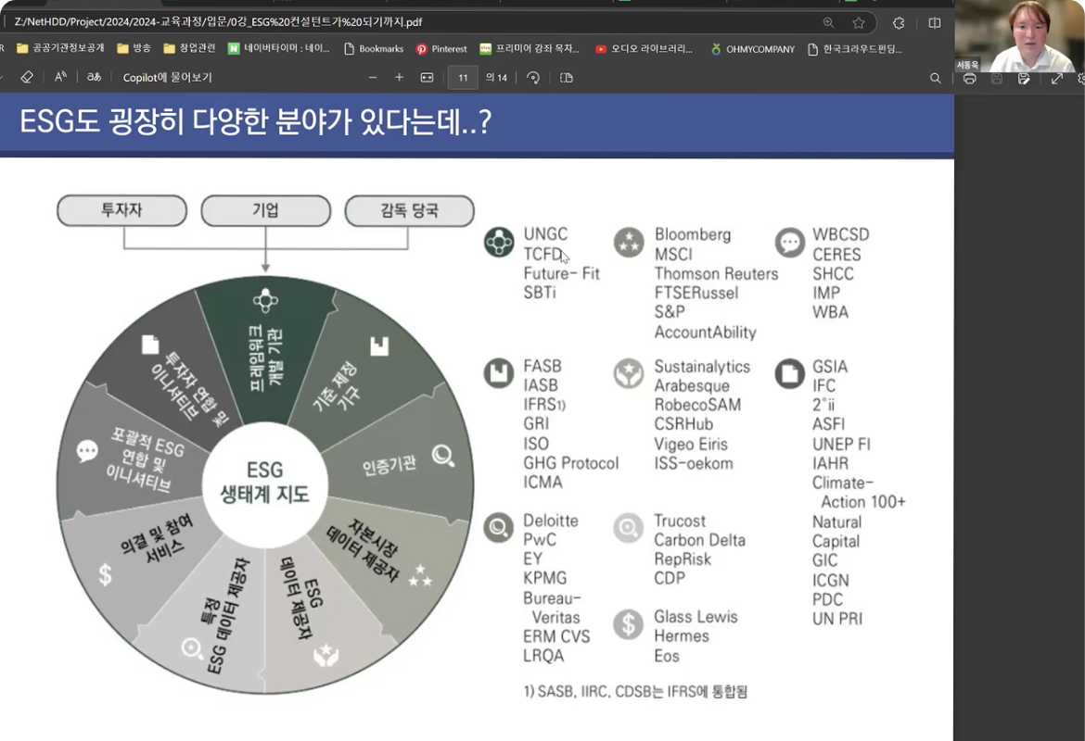Image resolution: width=1085 pixels, height=741 pixels.
Task: Click the 투자자 box in the slide
Action: (121, 210)
